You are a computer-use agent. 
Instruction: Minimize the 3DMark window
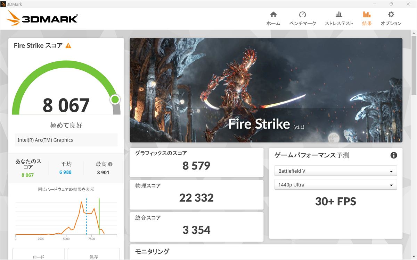click(x=375, y=4)
